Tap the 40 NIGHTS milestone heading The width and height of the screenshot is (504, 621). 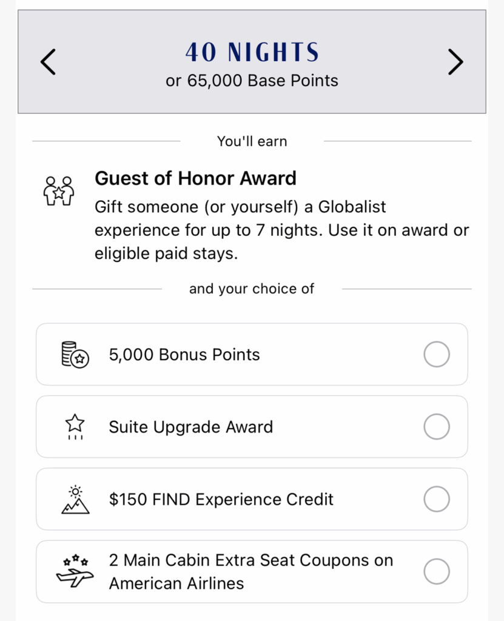click(252, 53)
